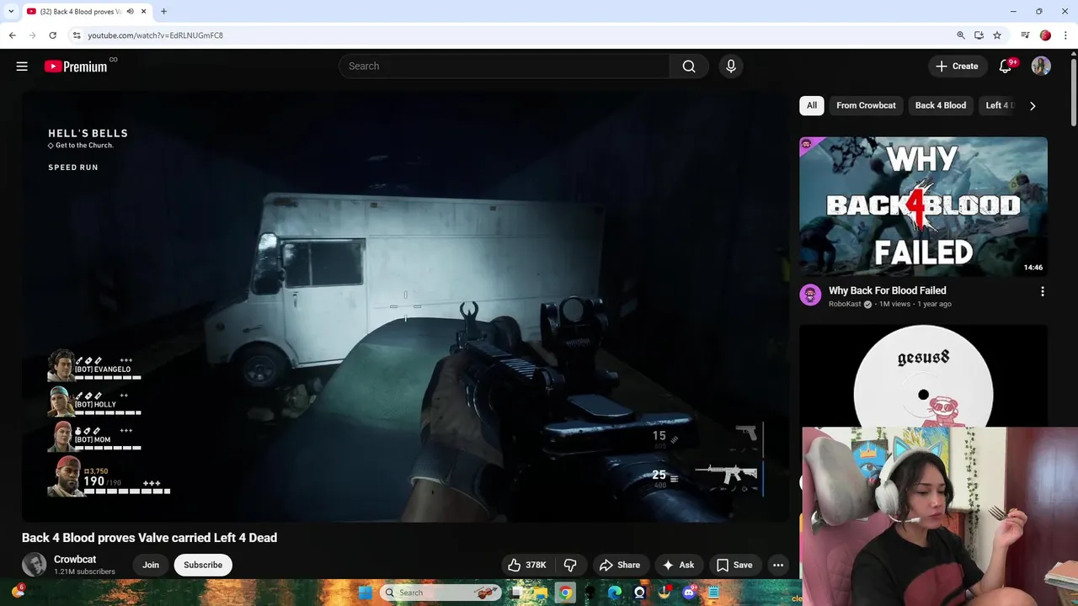Open File Explorer from the taskbar
Viewport: 1078px width, 606px height.
[540, 593]
